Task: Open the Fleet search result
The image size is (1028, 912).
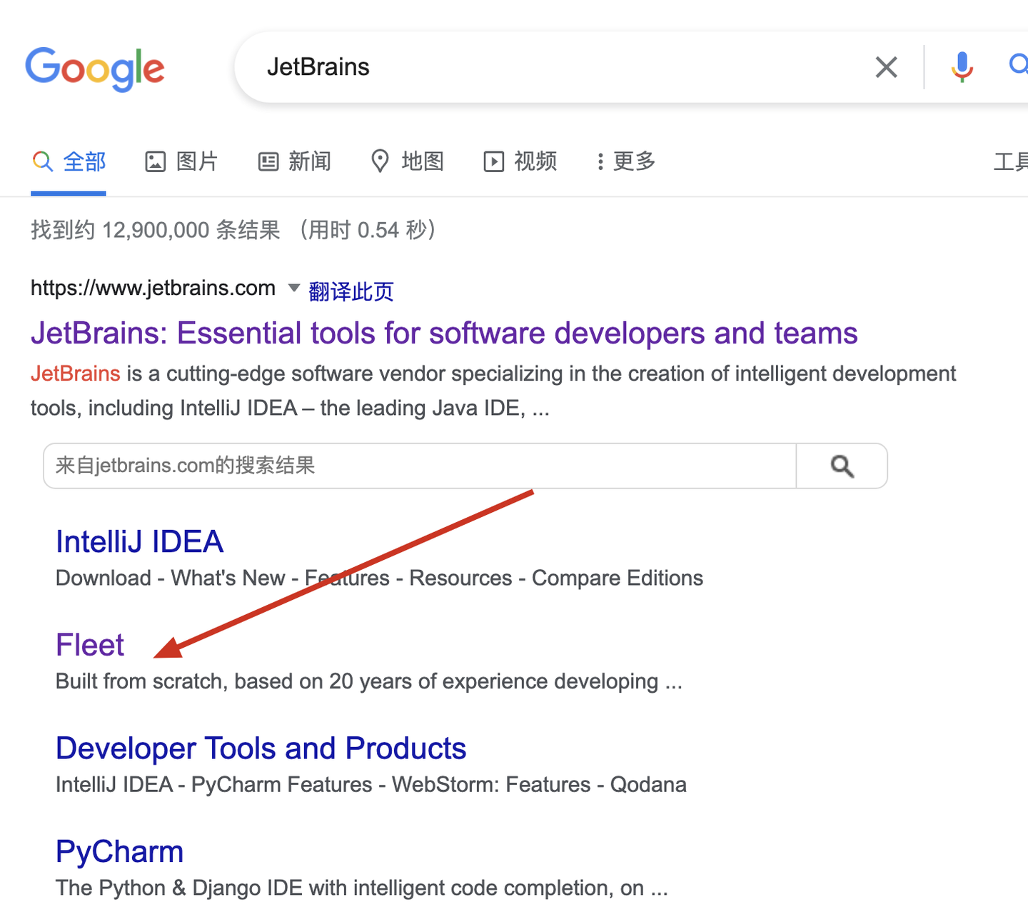Action: (x=90, y=643)
